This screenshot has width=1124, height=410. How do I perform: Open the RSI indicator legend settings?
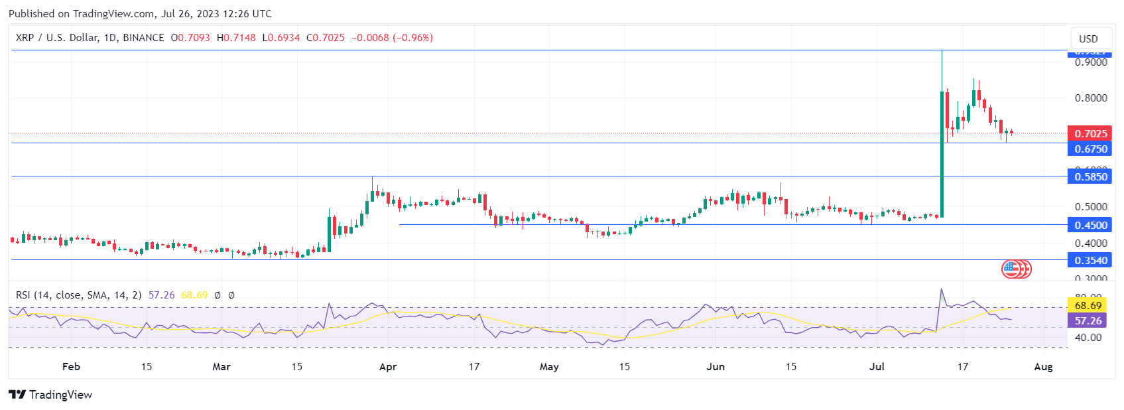(78, 295)
